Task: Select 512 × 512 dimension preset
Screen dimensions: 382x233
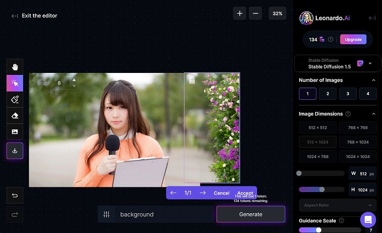Action: pos(318,127)
